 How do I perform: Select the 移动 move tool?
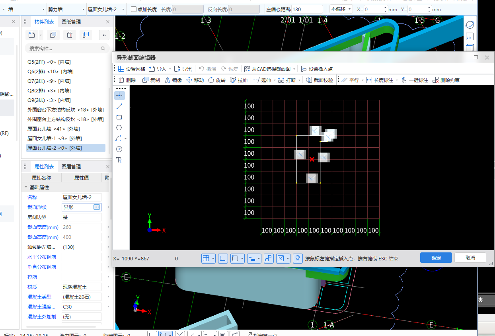click(195, 80)
